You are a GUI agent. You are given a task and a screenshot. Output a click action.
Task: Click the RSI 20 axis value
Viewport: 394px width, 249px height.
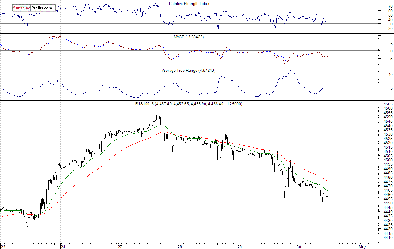(x=390, y=28)
